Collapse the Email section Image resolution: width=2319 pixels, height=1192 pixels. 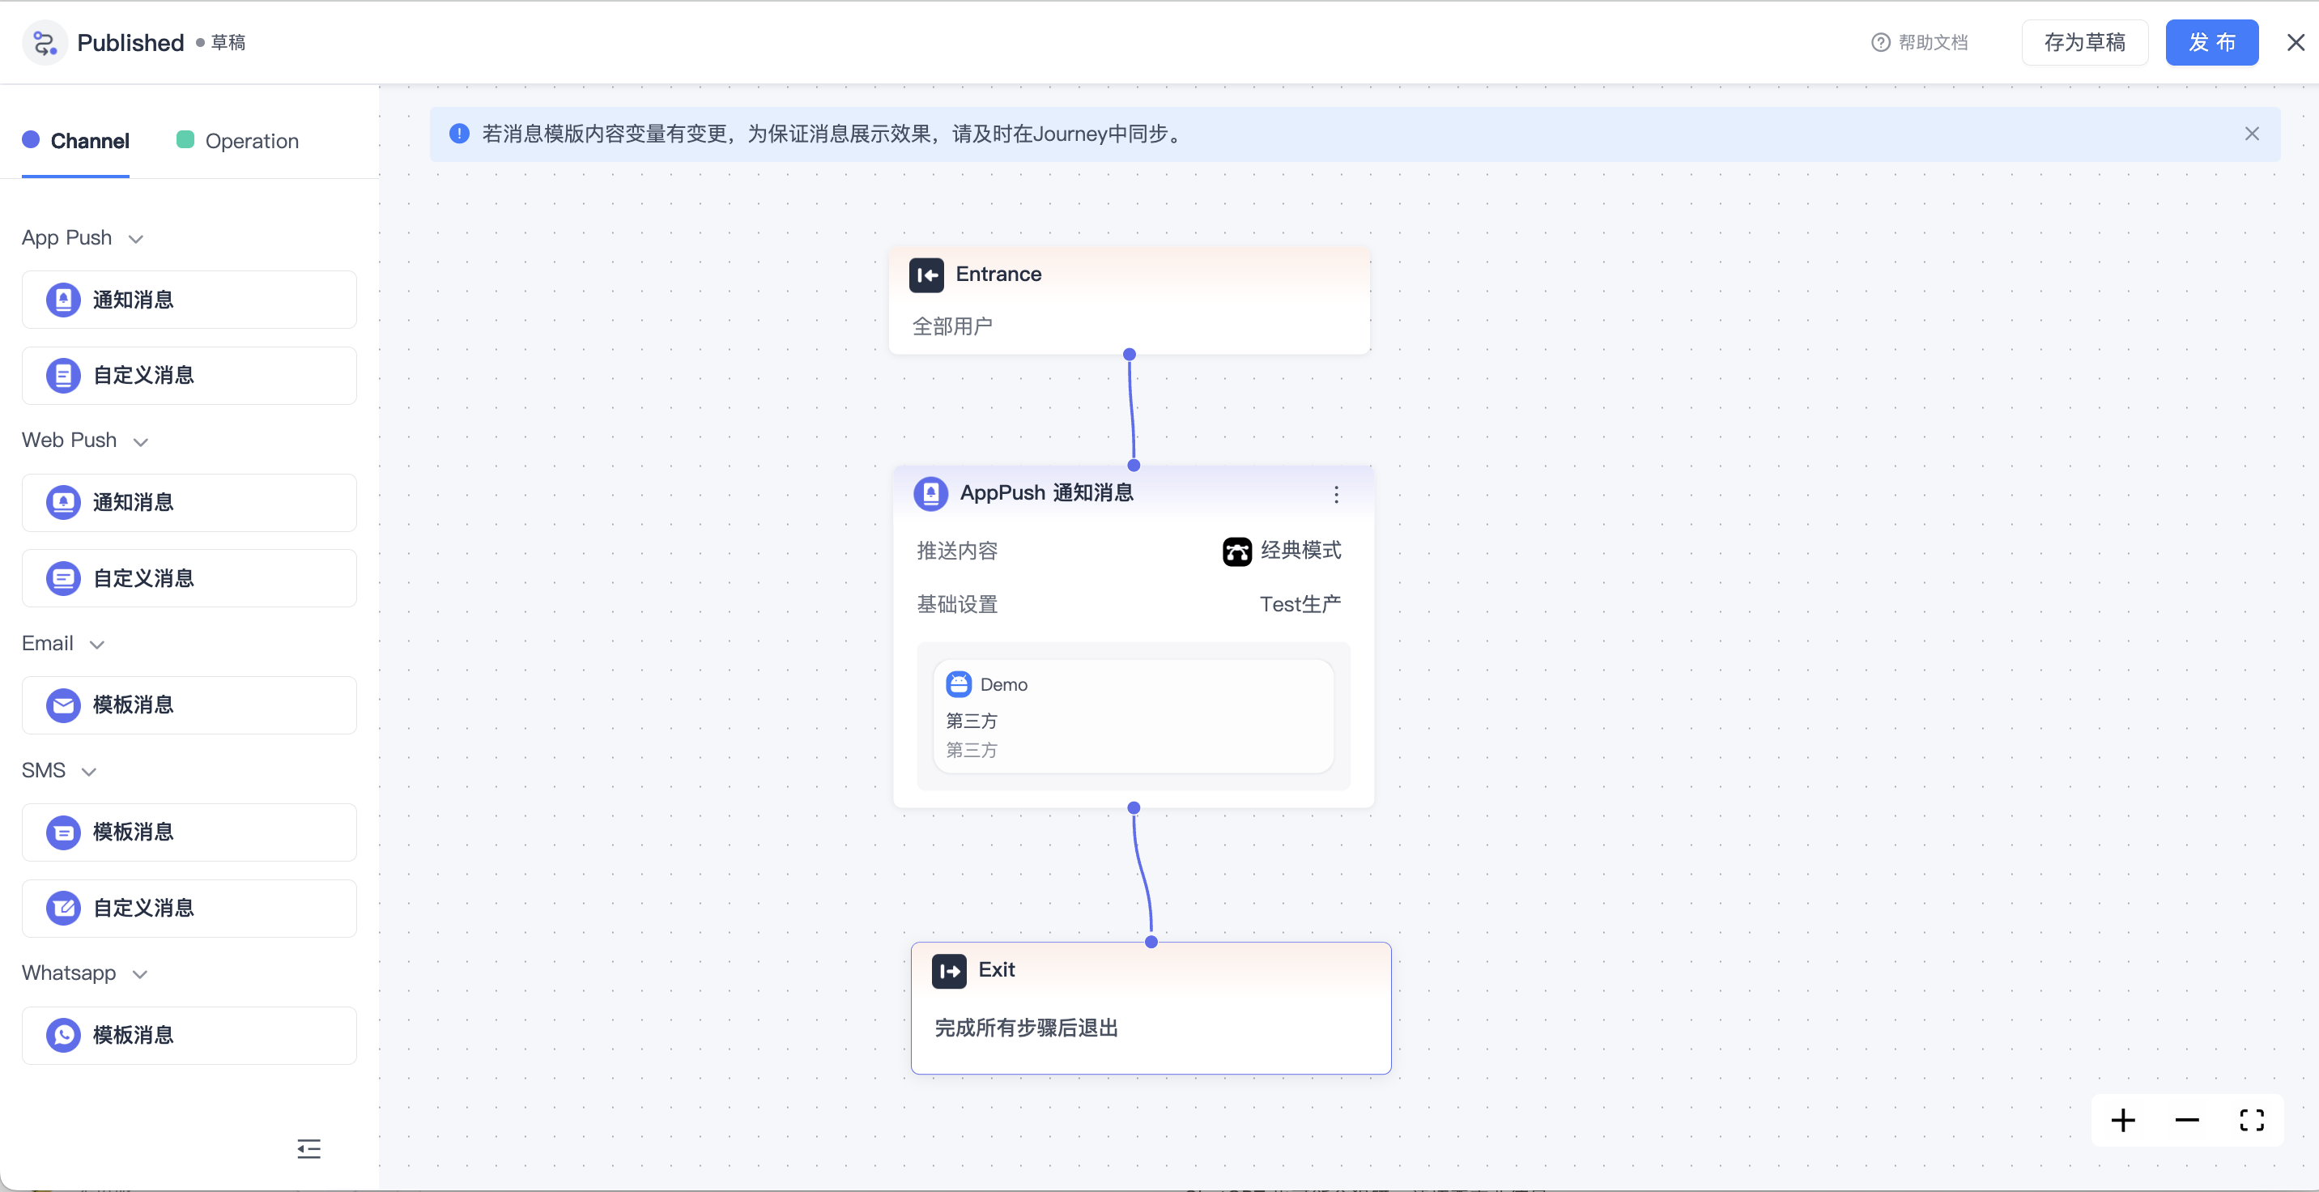pos(97,645)
